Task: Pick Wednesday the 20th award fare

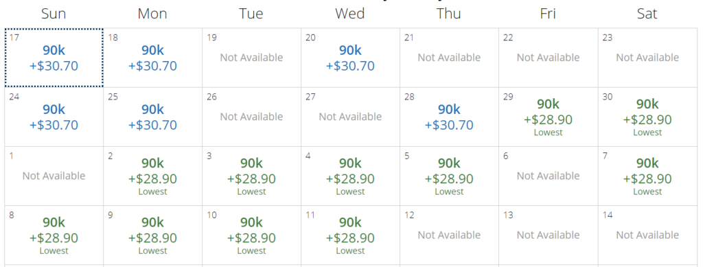Action: coord(350,58)
